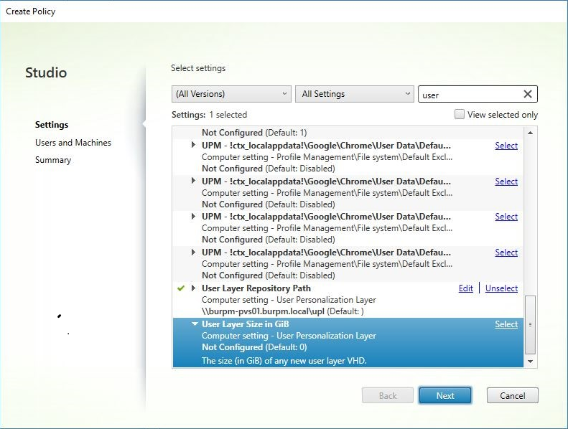Expand the first UPM Chrome exclusion setting
Image resolution: width=568 pixels, height=429 pixels.
click(x=194, y=146)
